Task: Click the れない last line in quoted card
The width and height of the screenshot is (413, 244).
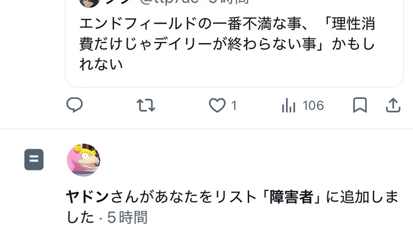Action: point(101,64)
